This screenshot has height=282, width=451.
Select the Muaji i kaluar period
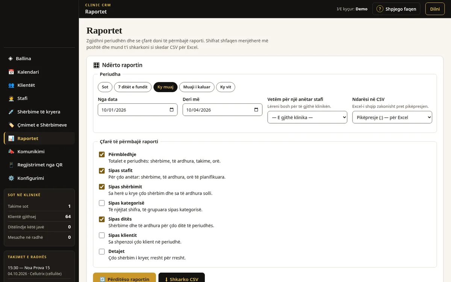click(x=197, y=87)
